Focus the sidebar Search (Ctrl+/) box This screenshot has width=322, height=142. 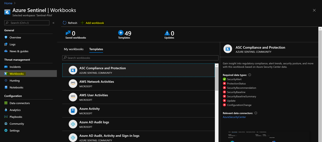click(27, 23)
